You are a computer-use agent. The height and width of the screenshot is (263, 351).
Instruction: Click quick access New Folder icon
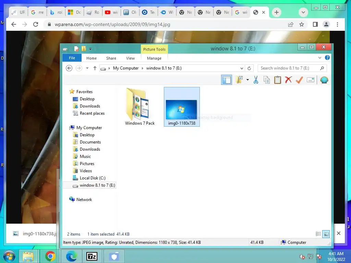coord(84,49)
